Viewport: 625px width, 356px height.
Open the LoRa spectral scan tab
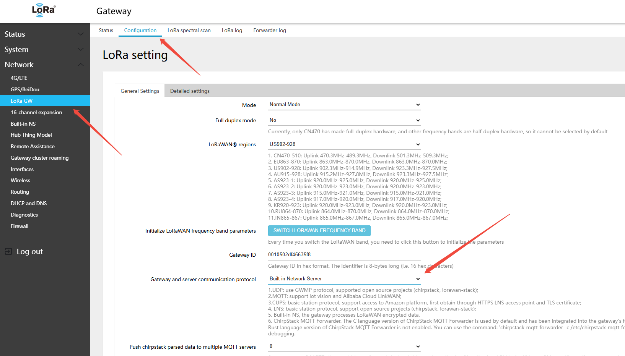click(189, 30)
